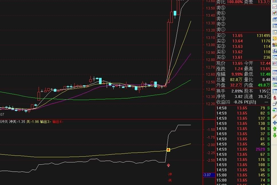Select the pencil drawing tool icon

pyautogui.click(x=275, y=116)
